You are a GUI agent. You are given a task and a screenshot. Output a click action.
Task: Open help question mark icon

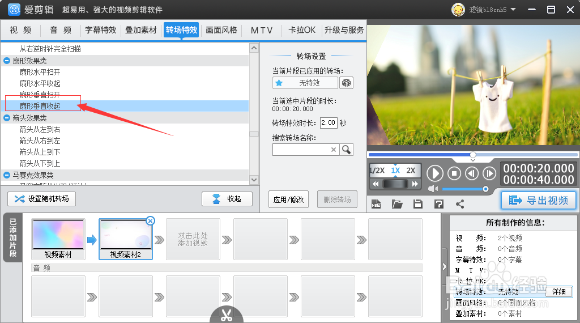click(x=439, y=204)
